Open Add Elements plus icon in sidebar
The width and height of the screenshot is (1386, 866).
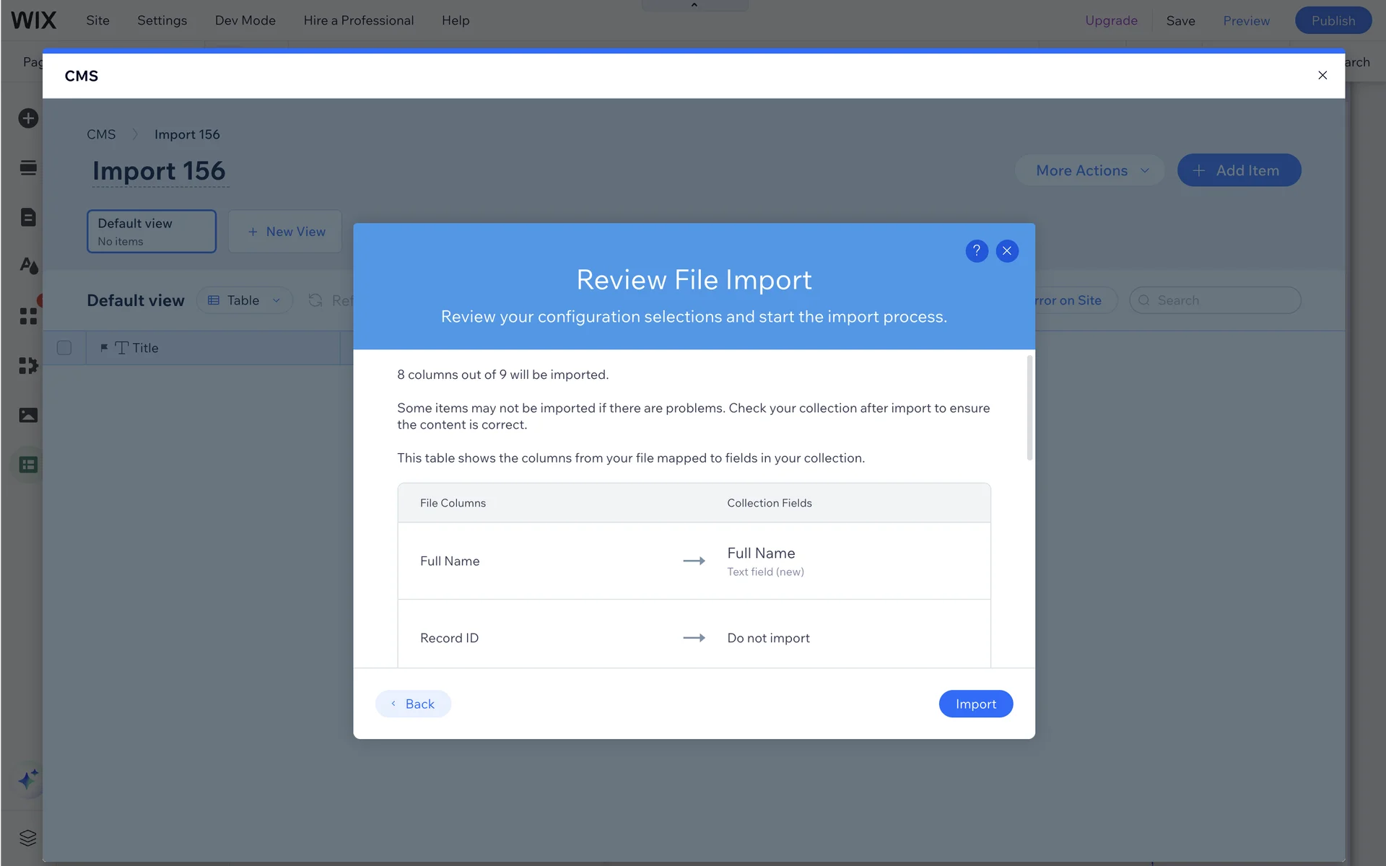28,118
